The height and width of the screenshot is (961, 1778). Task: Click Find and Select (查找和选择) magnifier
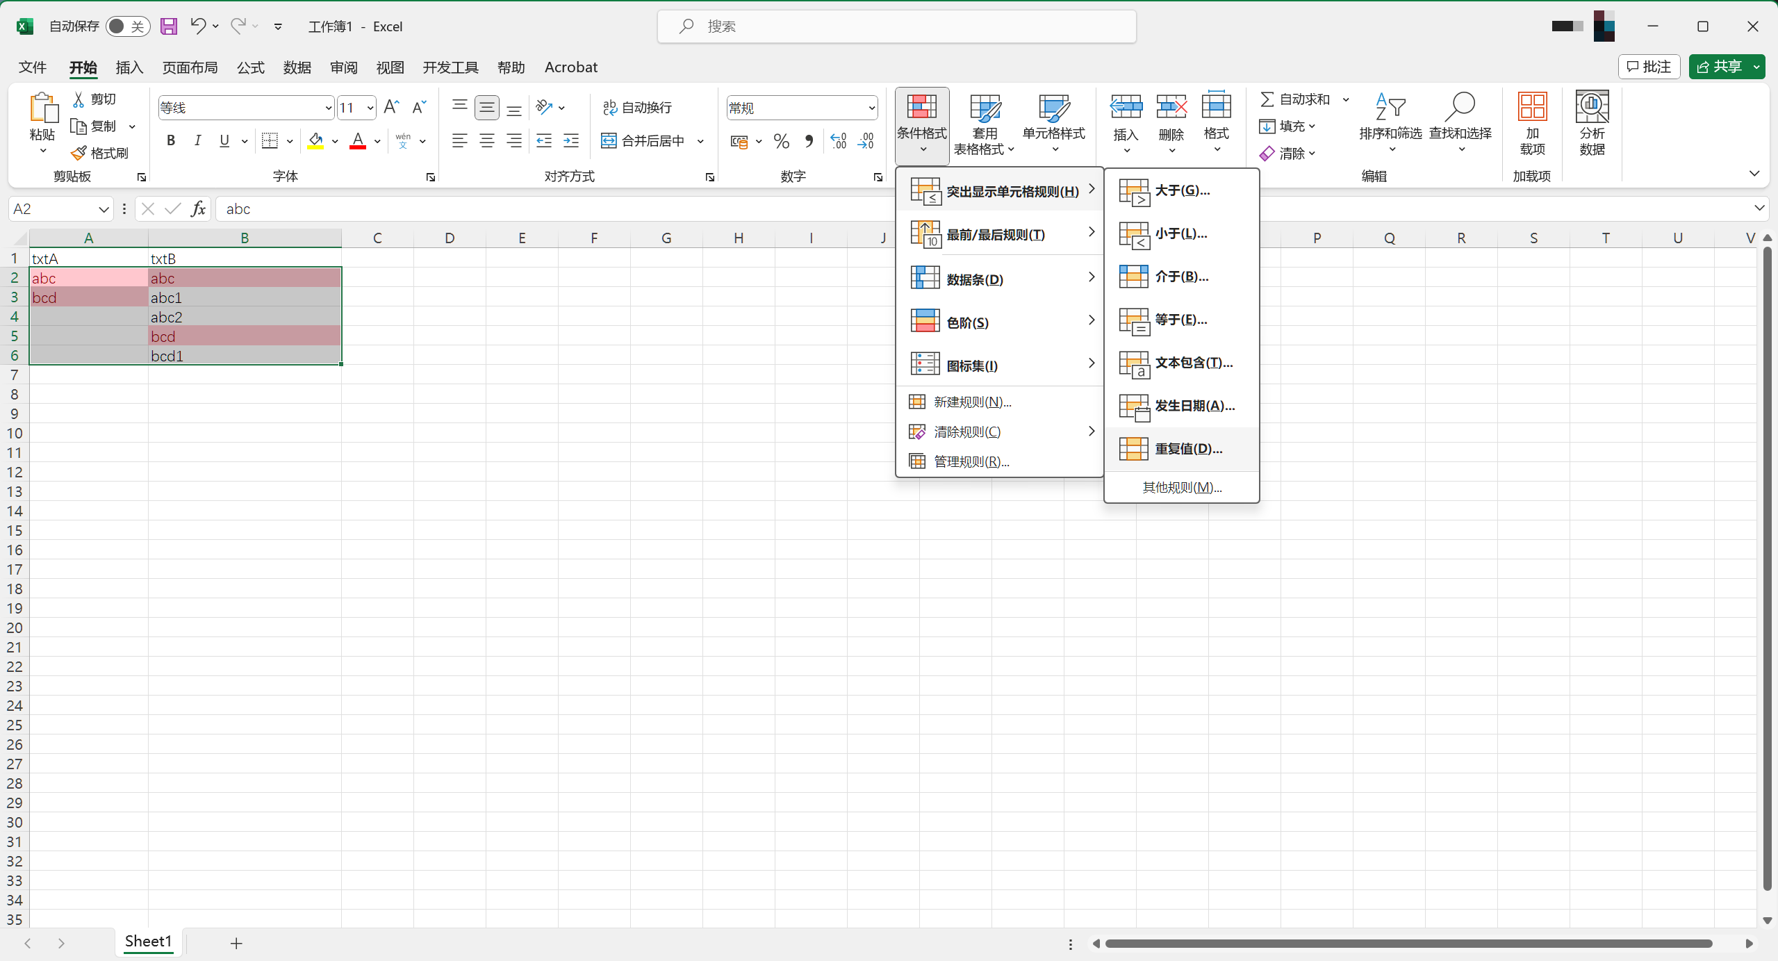coord(1459,107)
